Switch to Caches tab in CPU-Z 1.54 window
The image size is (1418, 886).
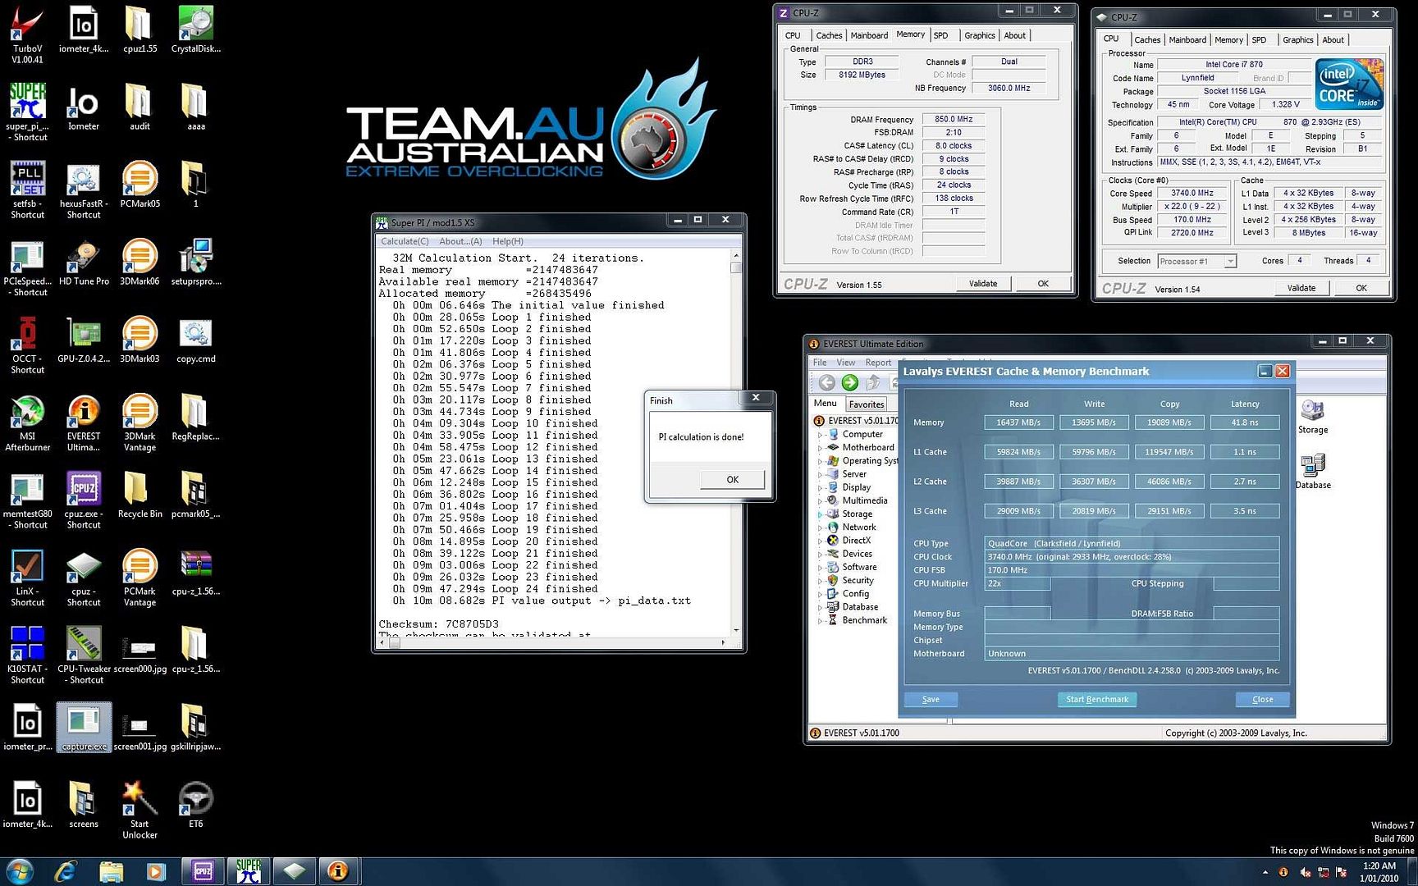coord(1147,39)
